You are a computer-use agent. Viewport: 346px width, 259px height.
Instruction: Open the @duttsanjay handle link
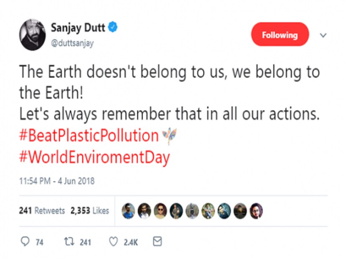(x=72, y=43)
